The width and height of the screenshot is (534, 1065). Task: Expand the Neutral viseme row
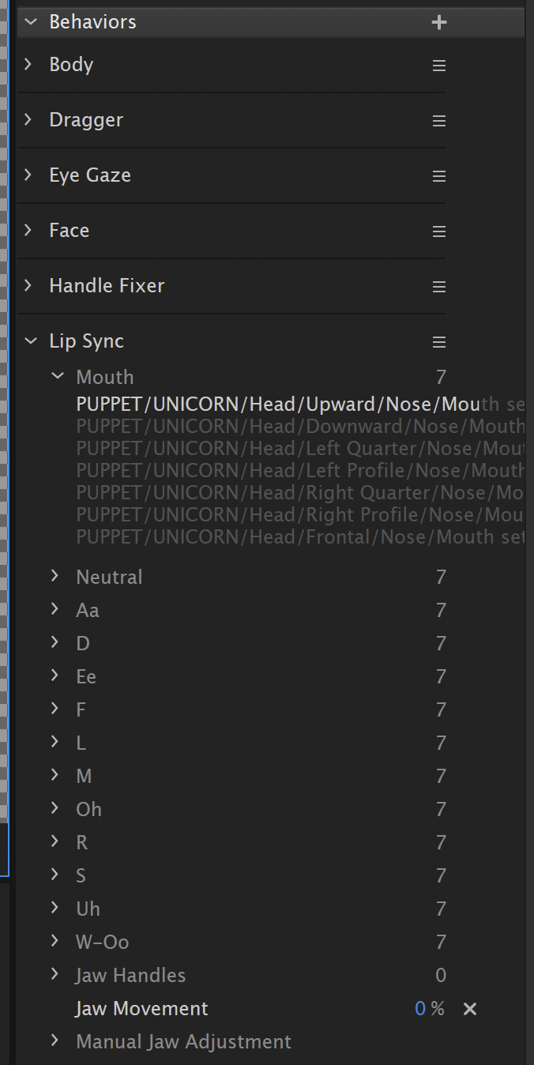tap(55, 576)
